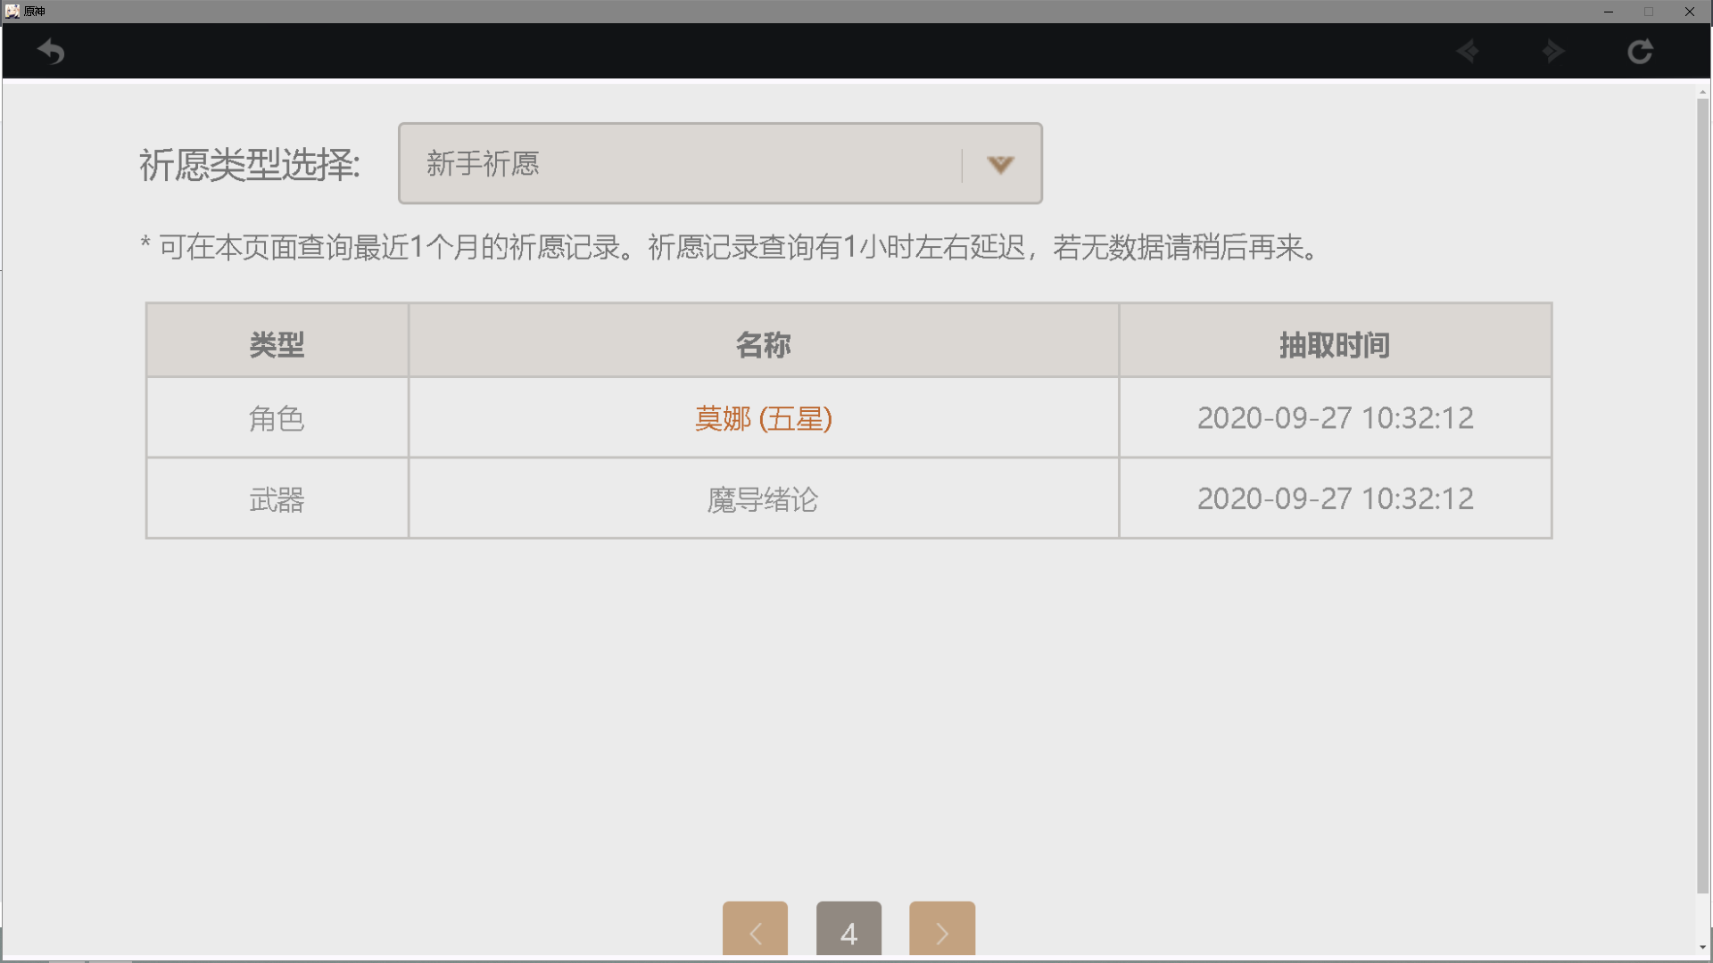1713x963 pixels.
Task: Click the 魔导绪论 weapon entry
Action: (763, 499)
